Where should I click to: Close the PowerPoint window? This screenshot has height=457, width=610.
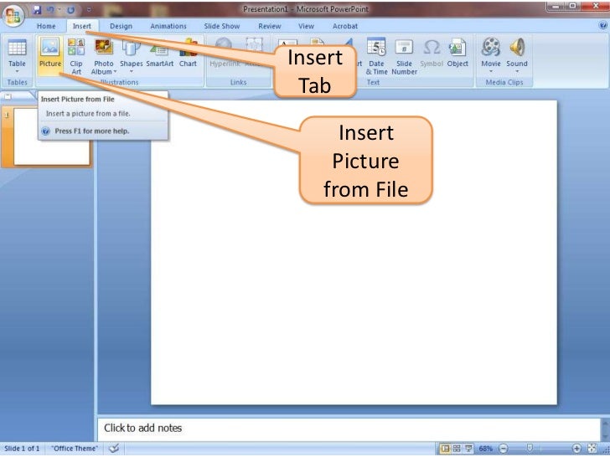596,6
